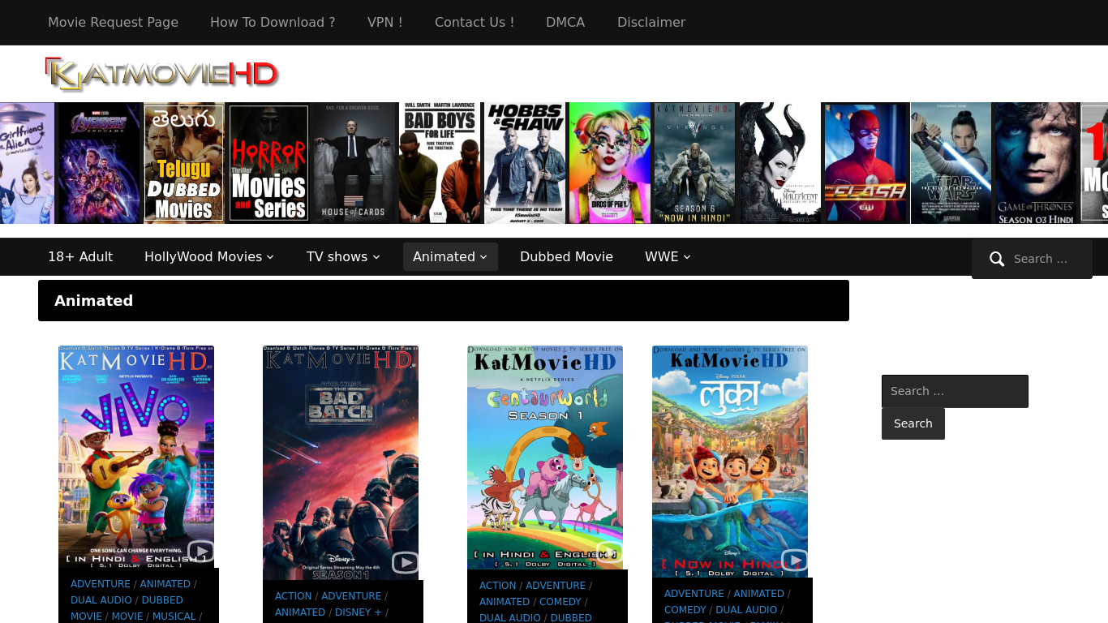Click the MUSICAL tag under Vivo
The image size is (1108, 623).
coord(174,617)
